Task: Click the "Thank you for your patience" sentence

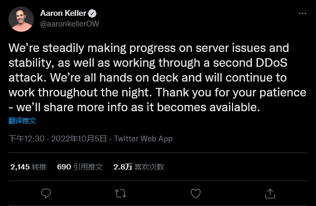Action: 231,93
